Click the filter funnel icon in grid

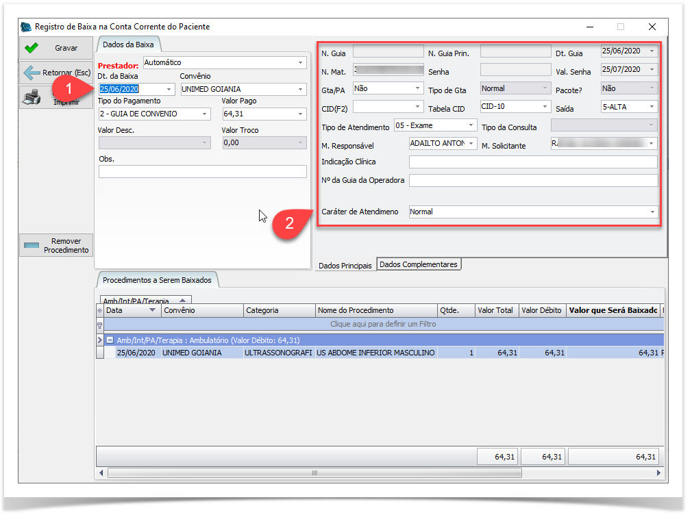pyautogui.click(x=100, y=324)
